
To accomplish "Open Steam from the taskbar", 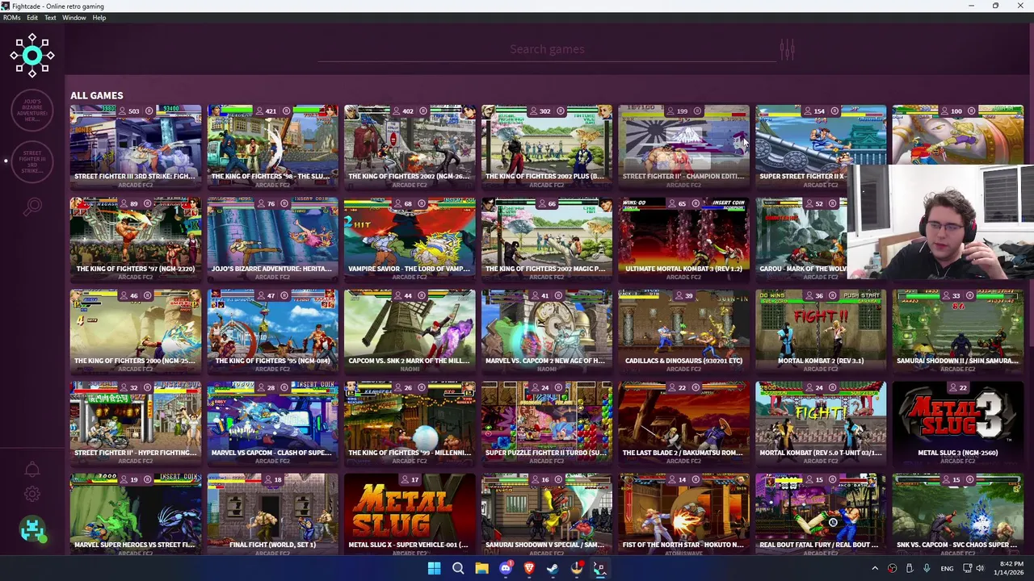I will 553,568.
